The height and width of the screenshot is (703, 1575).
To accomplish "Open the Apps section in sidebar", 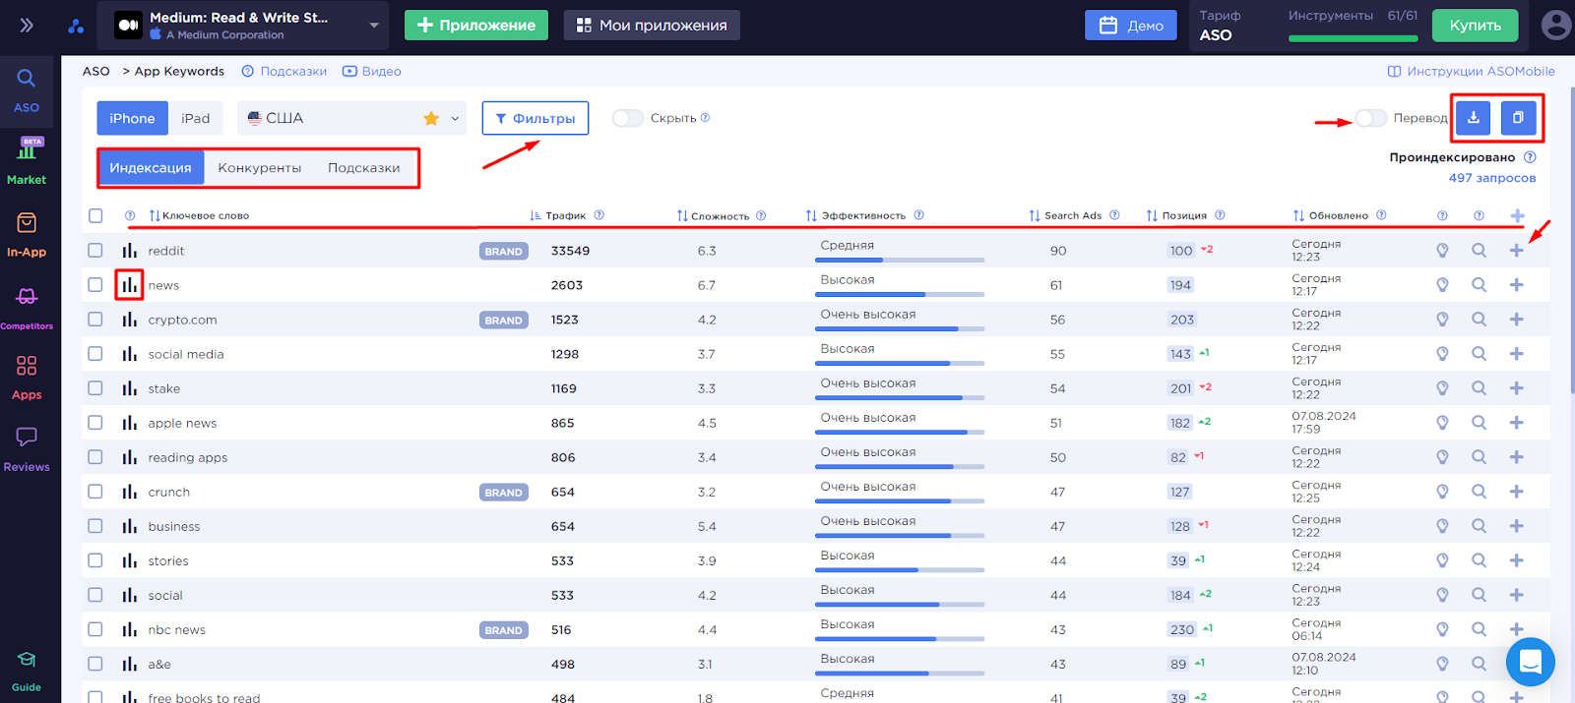I will coord(27,378).
